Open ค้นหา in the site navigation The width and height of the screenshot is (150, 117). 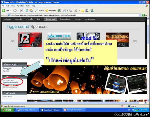(x=39, y=19)
